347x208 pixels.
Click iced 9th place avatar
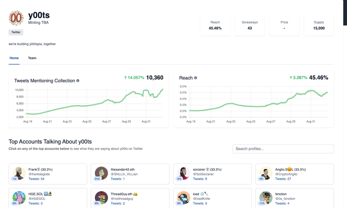[x=184, y=198]
